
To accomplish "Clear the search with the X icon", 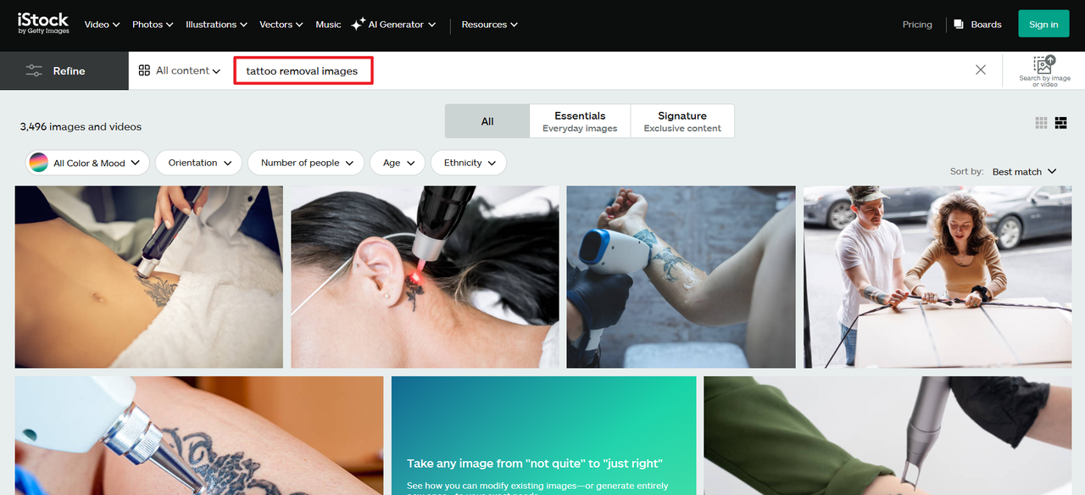I will tap(981, 70).
